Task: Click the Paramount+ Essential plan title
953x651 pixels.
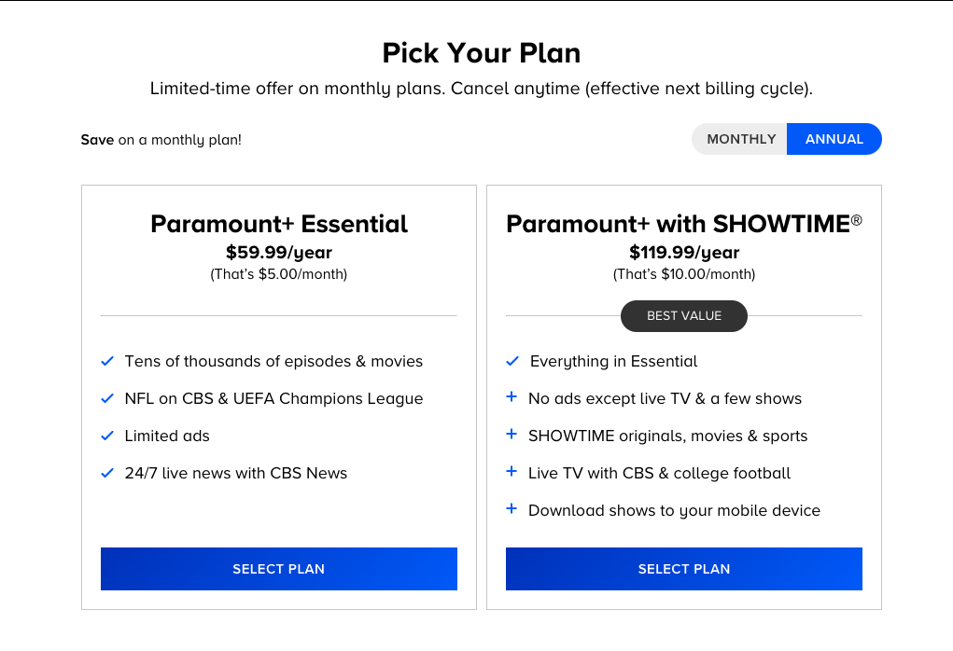Action: 278,224
